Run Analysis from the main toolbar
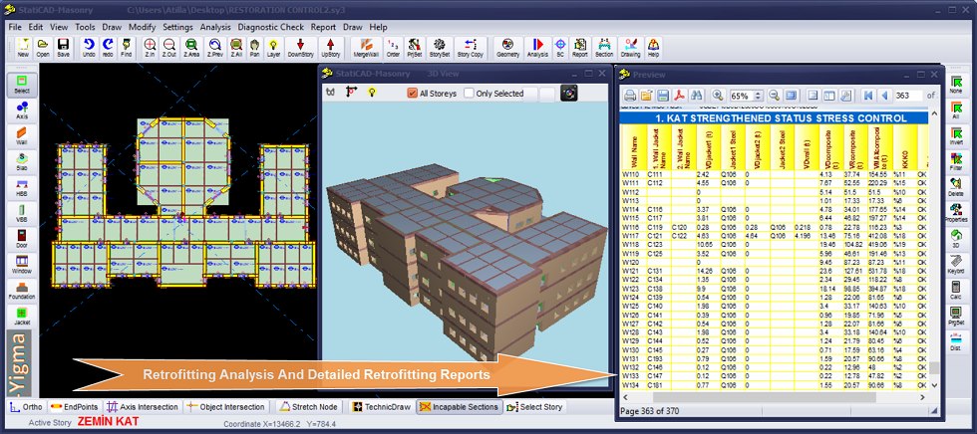The image size is (977, 434). [536, 48]
